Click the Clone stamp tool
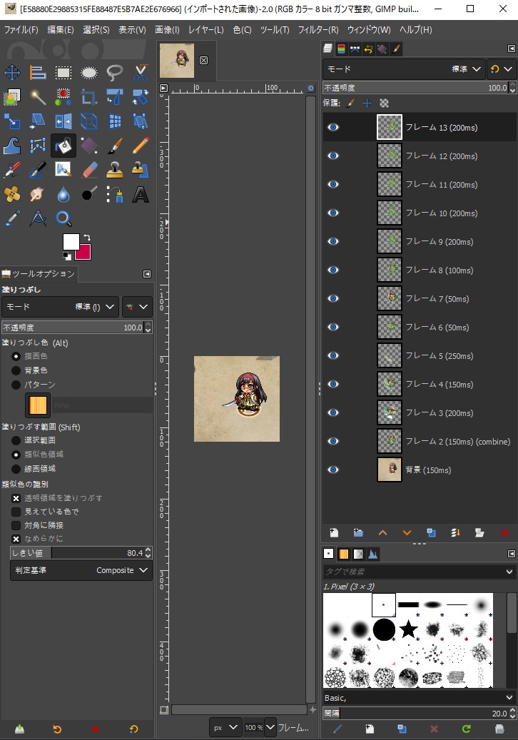The width and height of the screenshot is (518, 740). [x=115, y=170]
